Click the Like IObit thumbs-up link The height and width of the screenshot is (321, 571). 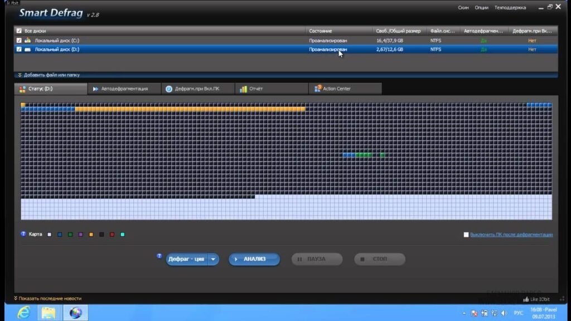point(536,299)
